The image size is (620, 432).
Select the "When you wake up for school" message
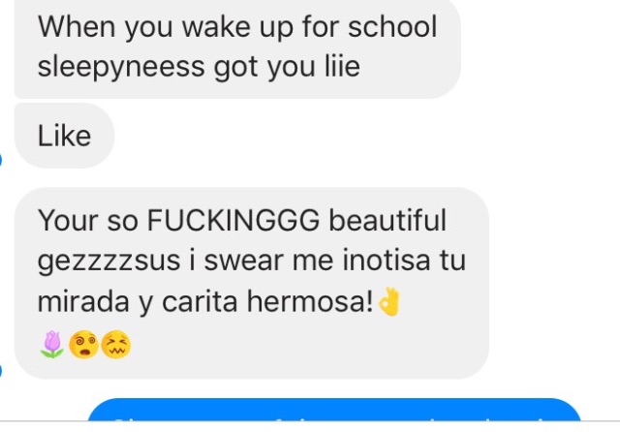[237, 46]
